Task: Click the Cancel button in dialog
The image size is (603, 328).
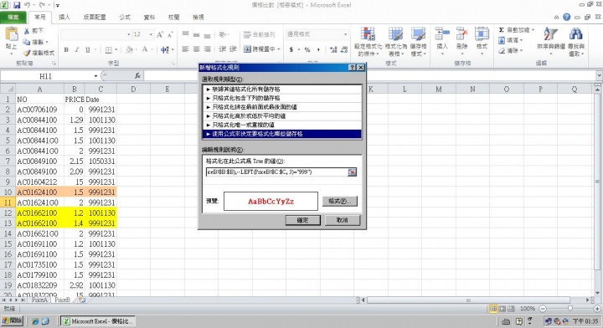Action: [x=342, y=220]
